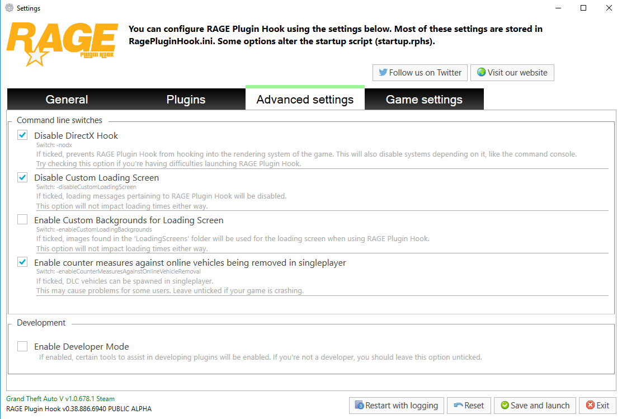Untick Disable Custom Loading Screen checkbox
Image resolution: width=622 pixels, height=419 pixels.
pos(22,177)
